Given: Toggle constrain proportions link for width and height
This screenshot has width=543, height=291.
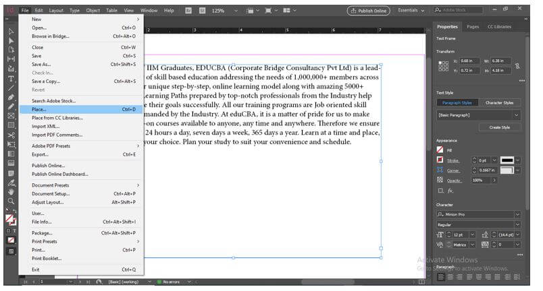Looking at the screenshot, I should [517, 66].
